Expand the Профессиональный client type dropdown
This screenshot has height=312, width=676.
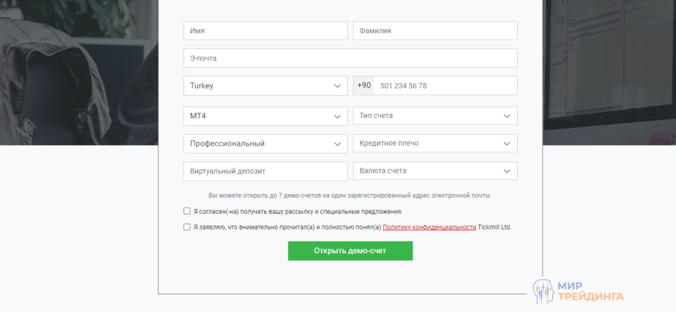(x=265, y=143)
